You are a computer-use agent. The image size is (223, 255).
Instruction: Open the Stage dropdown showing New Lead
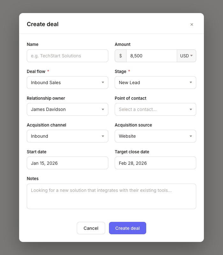tap(155, 83)
